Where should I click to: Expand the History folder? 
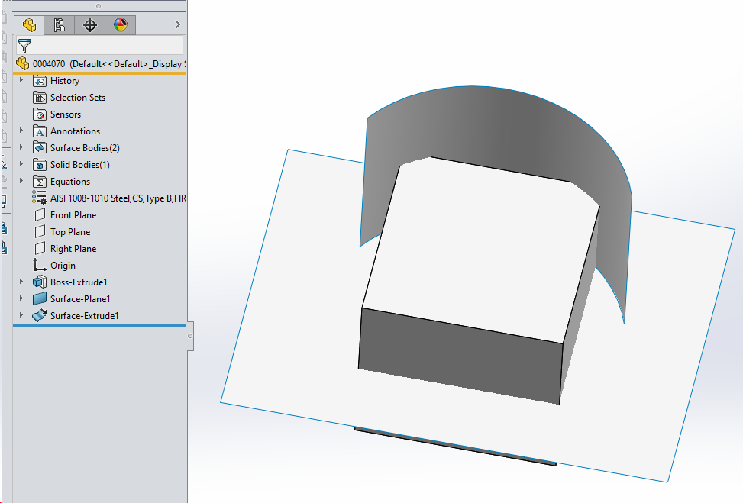click(21, 81)
